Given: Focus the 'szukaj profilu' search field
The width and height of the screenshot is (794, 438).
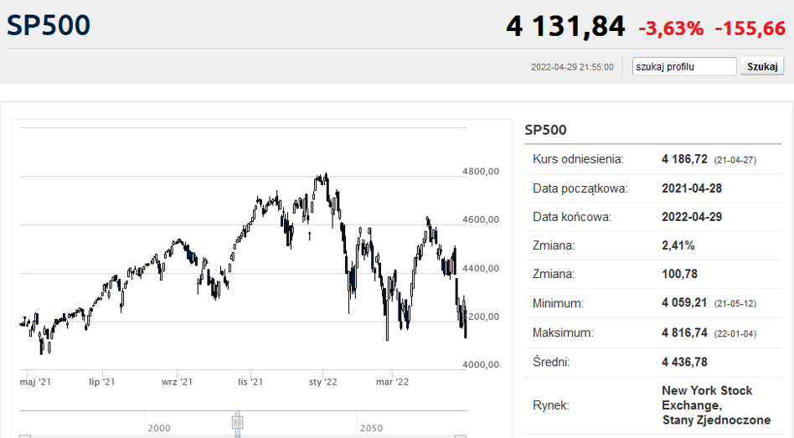Looking at the screenshot, I should click(x=684, y=66).
